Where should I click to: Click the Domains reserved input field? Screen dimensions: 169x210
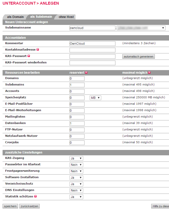(77, 79)
